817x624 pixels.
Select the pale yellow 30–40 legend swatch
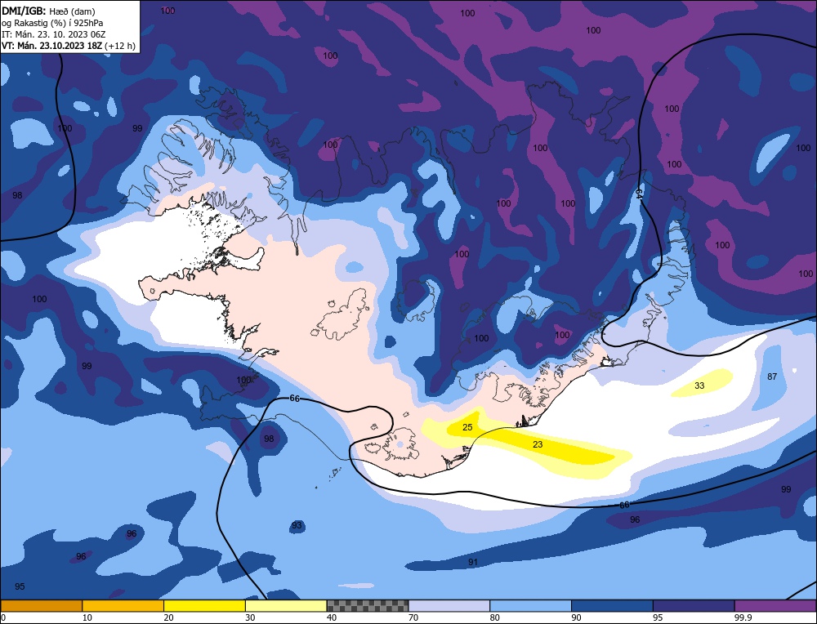click(x=286, y=605)
